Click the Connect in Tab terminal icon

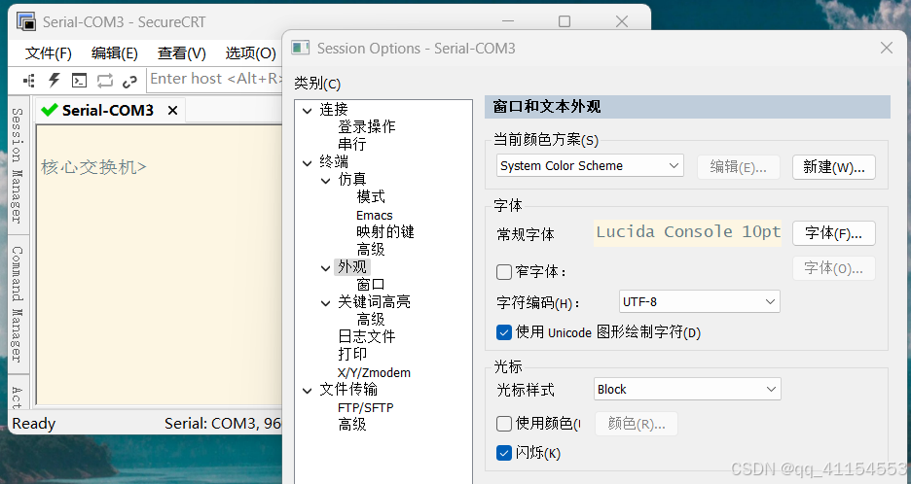(x=79, y=80)
